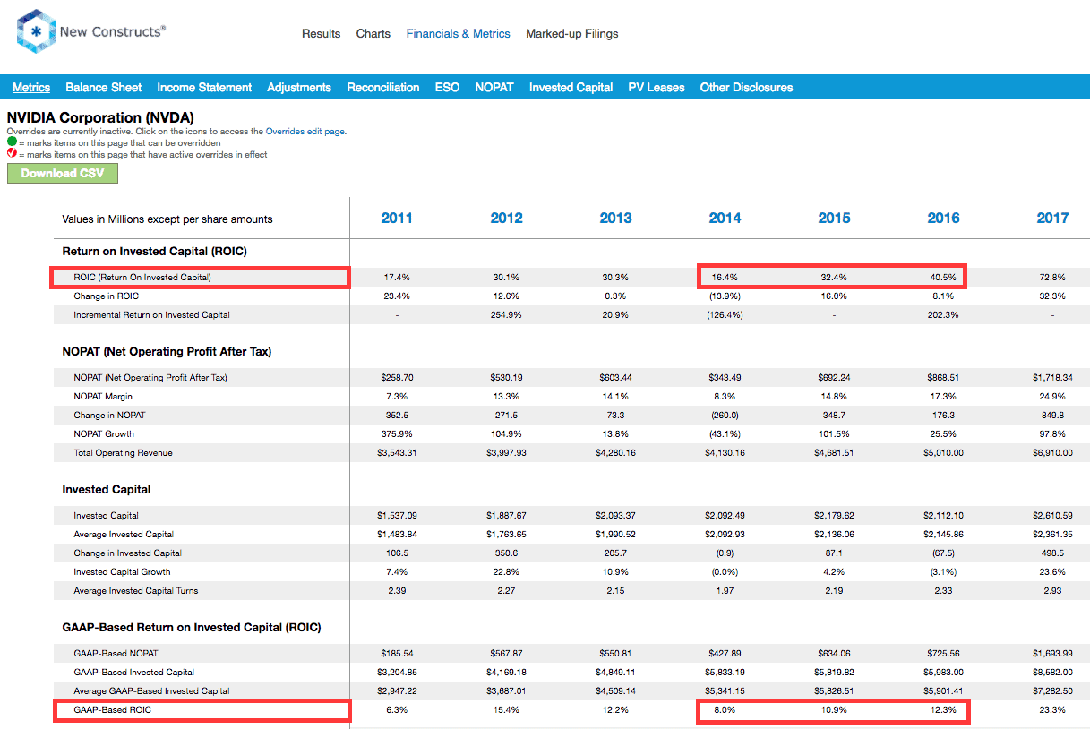
Task: Click the 2017 NOPAT value $1,718.34
Action: coord(1052,378)
